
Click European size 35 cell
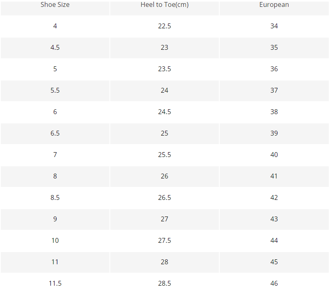coord(274,48)
